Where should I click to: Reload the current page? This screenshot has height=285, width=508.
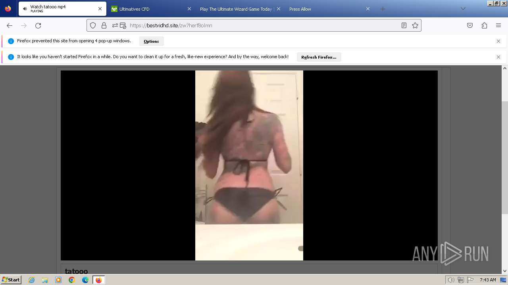(x=38, y=25)
